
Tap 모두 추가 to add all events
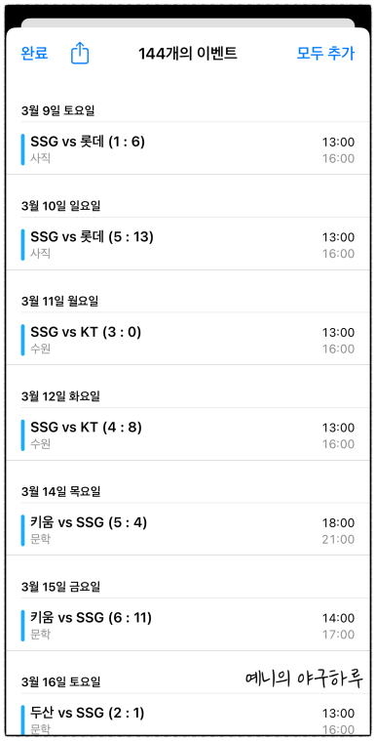tap(325, 54)
